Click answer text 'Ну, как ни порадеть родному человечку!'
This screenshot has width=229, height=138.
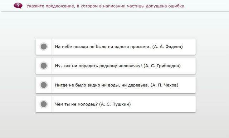98,66
